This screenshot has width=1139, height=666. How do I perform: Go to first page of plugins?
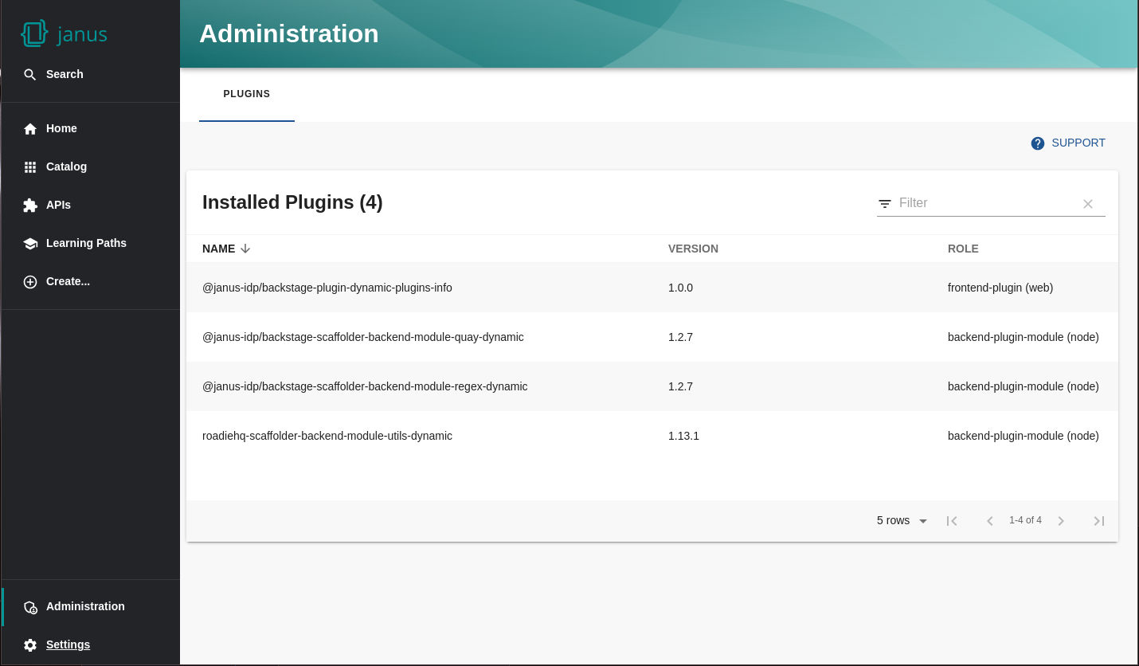tap(952, 521)
